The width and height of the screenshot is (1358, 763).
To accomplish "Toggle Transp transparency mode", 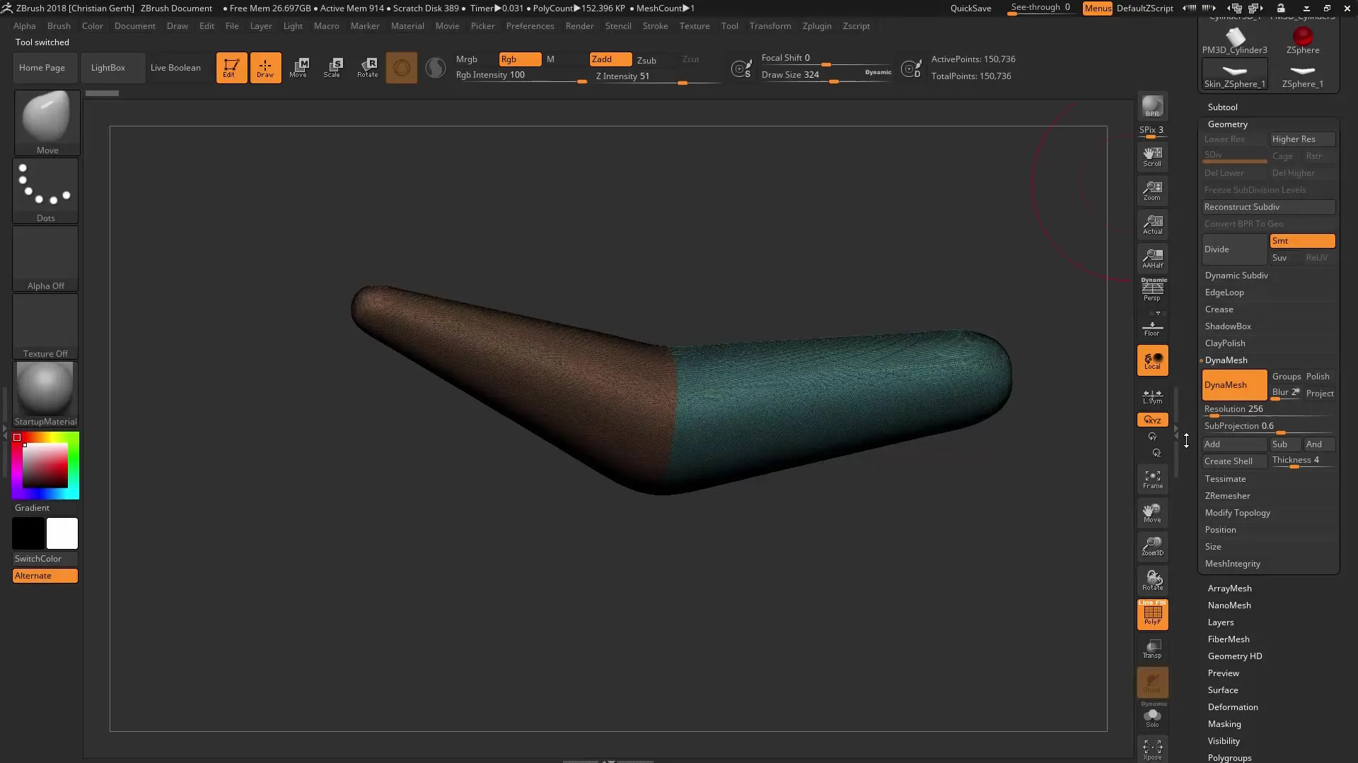I will [x=1152, y=648].
